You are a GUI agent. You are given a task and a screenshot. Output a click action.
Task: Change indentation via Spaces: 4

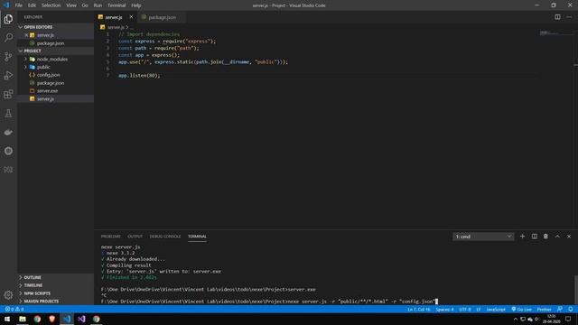[444, 309]
